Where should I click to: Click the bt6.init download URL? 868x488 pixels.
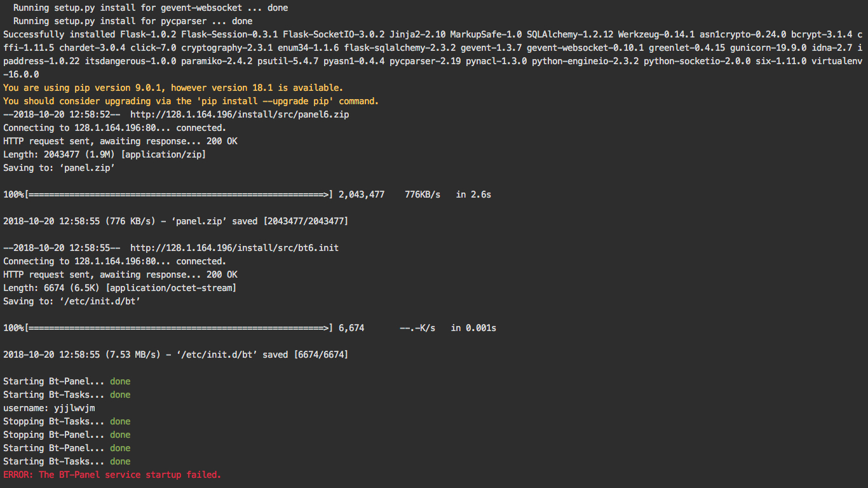pos(234,248)
